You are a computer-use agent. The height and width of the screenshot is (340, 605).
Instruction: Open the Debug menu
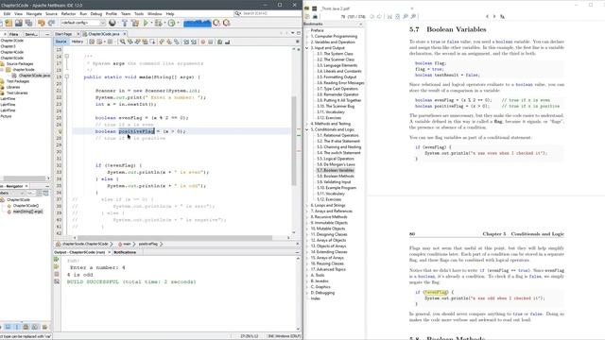pos(96,14)
